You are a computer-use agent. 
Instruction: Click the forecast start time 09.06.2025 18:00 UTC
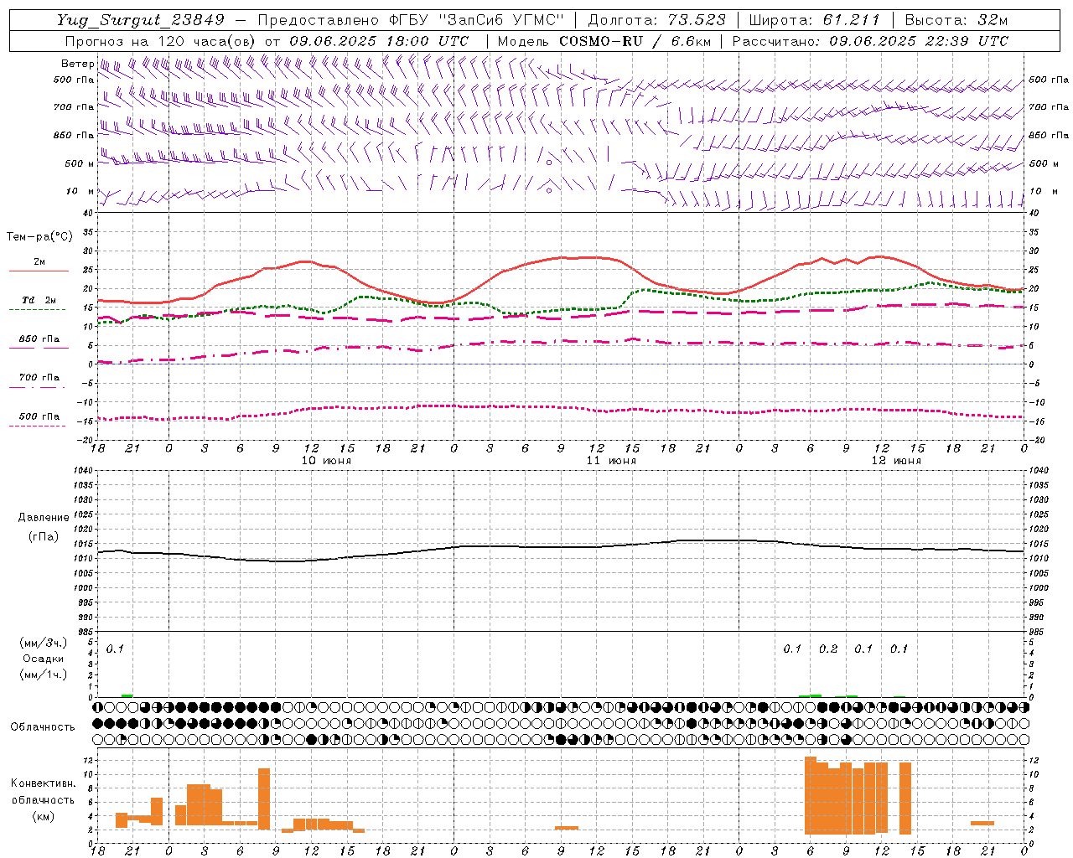[379, 41]
